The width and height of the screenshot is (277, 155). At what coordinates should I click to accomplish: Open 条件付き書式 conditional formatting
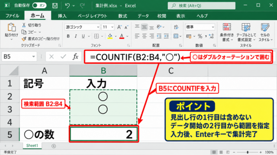(227, 32)
